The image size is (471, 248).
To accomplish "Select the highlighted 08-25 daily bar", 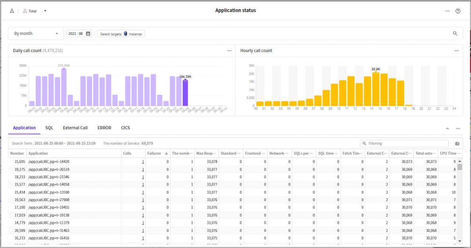I will coord(186,93).
